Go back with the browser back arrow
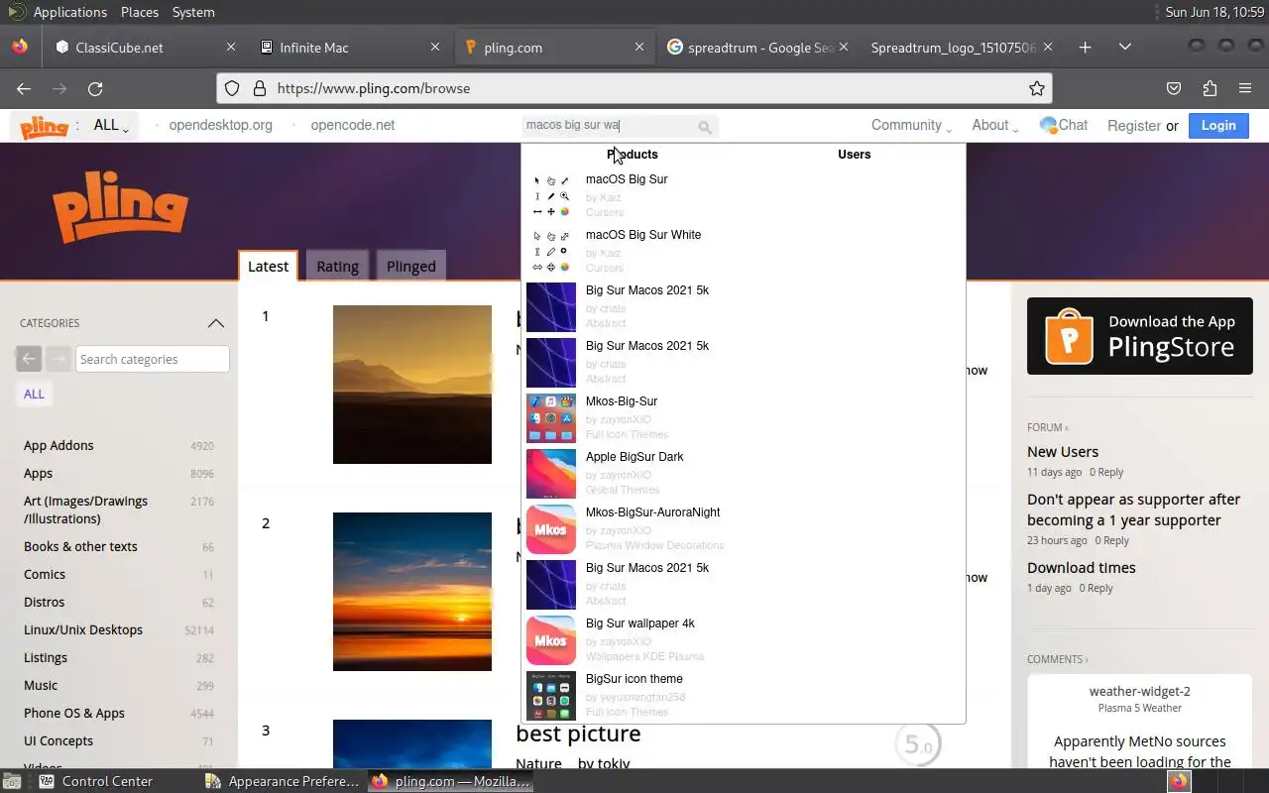This screenshot has width=1269, height=793. click(24, 88)
